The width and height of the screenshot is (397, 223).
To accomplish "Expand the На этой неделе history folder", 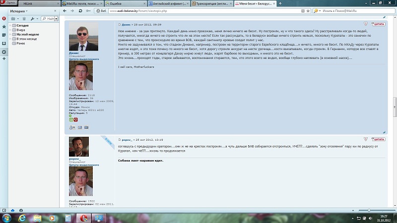I will coord(10,34).
